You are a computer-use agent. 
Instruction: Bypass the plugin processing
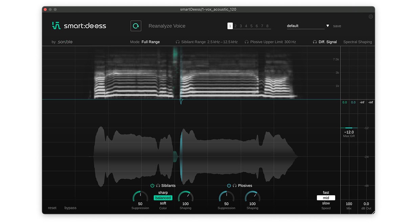click(70, 208)
